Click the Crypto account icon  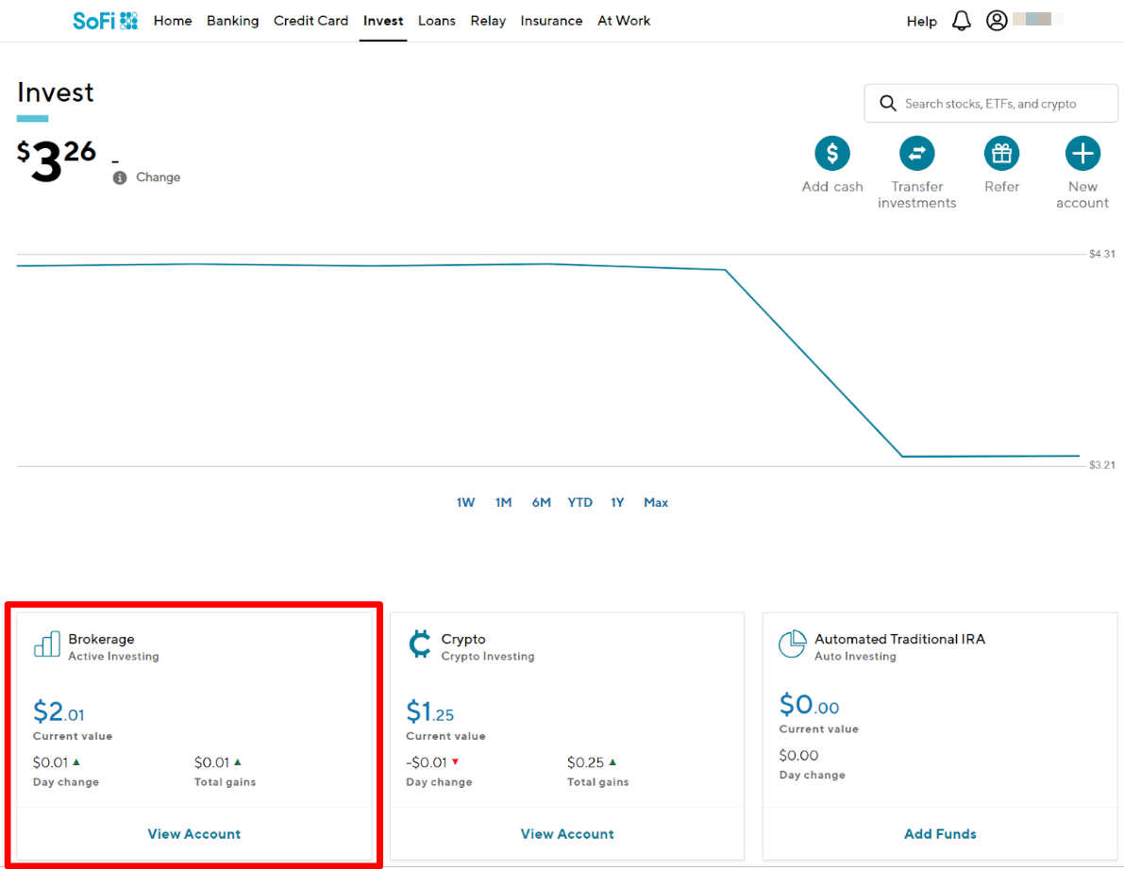pyautogui.click(x=419, y=644)
